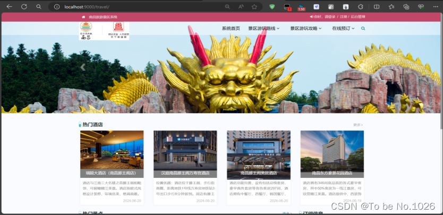The image size is (443, 215).
Task: Open the 汉庭南昌滕王阁万寿宫酒店 photo
Action: pos(185,150)
